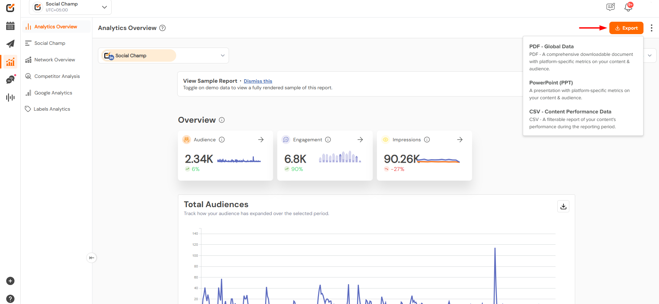Open the engage chat bubbles icon
Viewport: 659px width, 304px height.
tap(11, 79)
